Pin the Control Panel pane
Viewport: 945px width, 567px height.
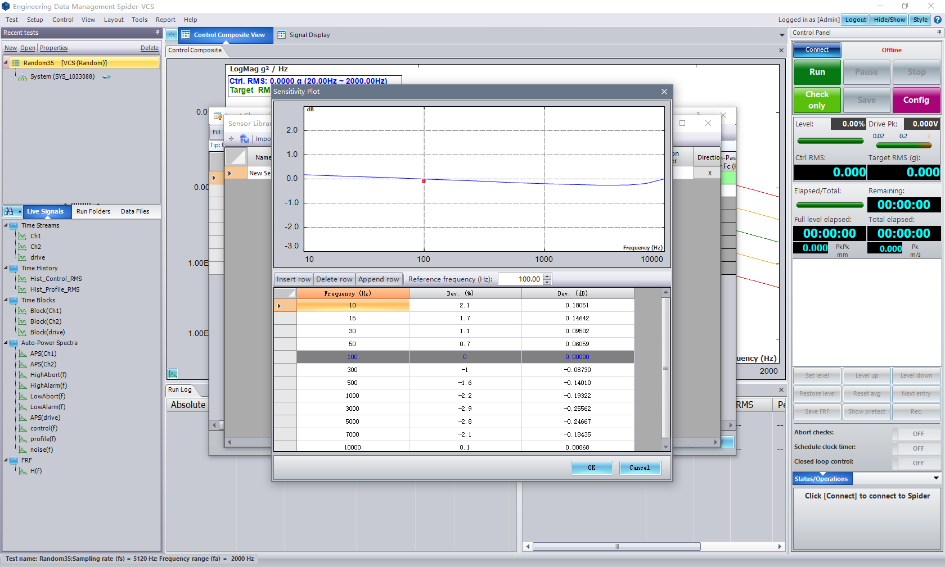click(938, 33)
